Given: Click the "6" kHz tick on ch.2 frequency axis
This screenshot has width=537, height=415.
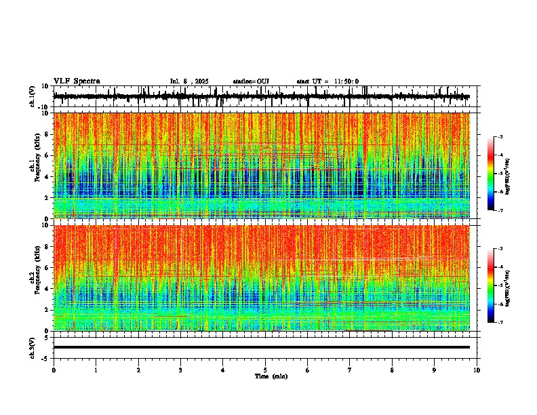Looking at the screenshot, I should tap(47, 268).
